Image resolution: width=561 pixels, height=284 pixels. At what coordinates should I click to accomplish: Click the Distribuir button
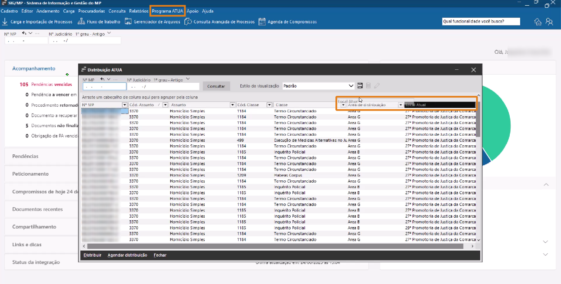(x=92, y=255)
